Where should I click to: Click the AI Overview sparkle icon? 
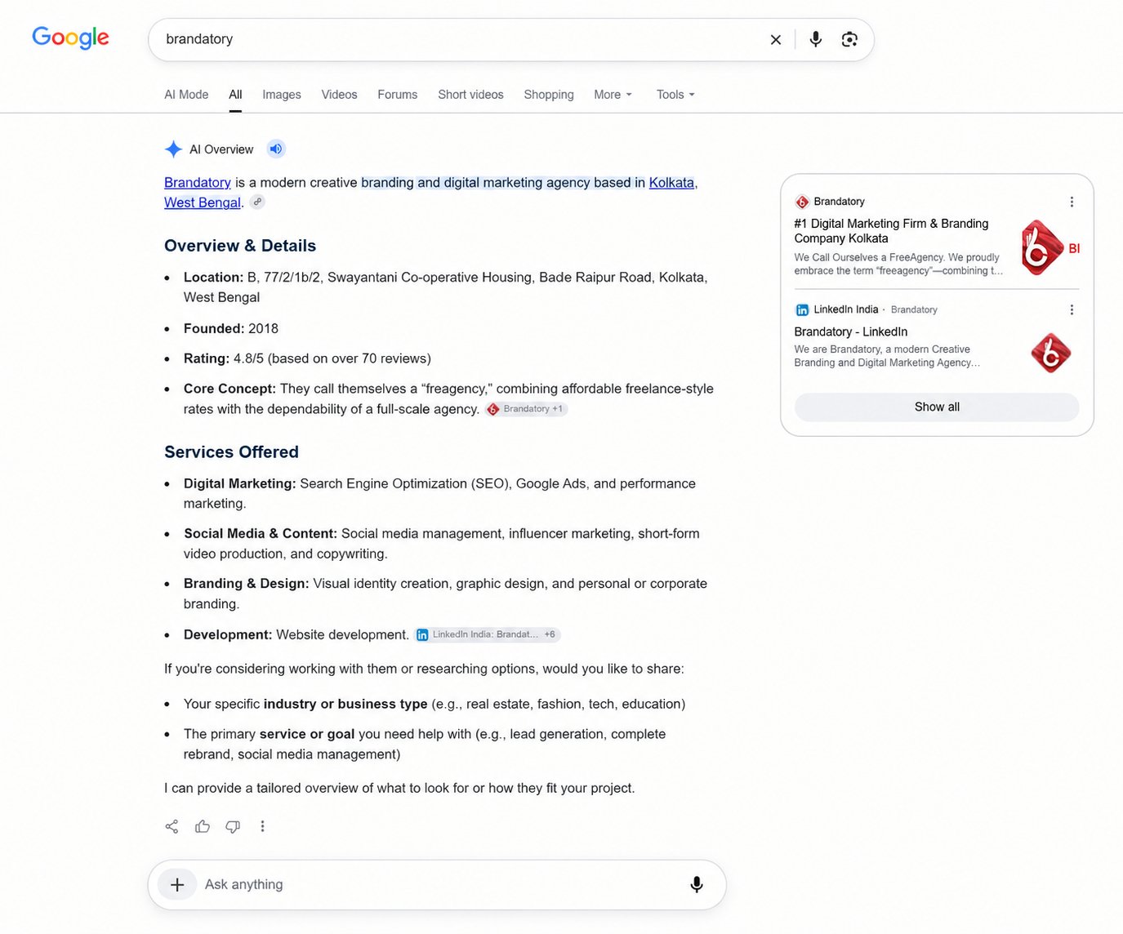[173, 149]
